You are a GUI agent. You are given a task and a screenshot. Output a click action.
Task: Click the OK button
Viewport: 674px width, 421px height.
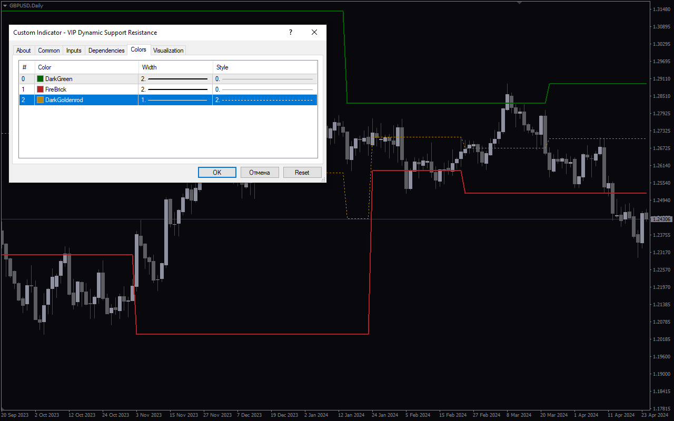pos(217,173)
